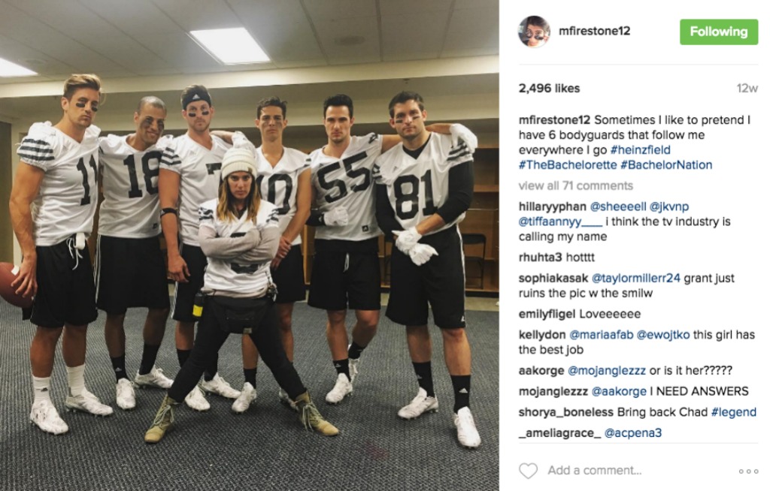Open commenter hillaryyphan's profile
The width and height of the screenshot is (770, 491).
[553, 206]
